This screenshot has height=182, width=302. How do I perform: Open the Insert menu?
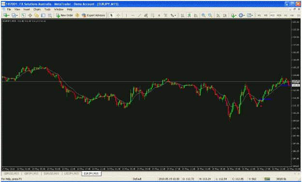(27, 9)
